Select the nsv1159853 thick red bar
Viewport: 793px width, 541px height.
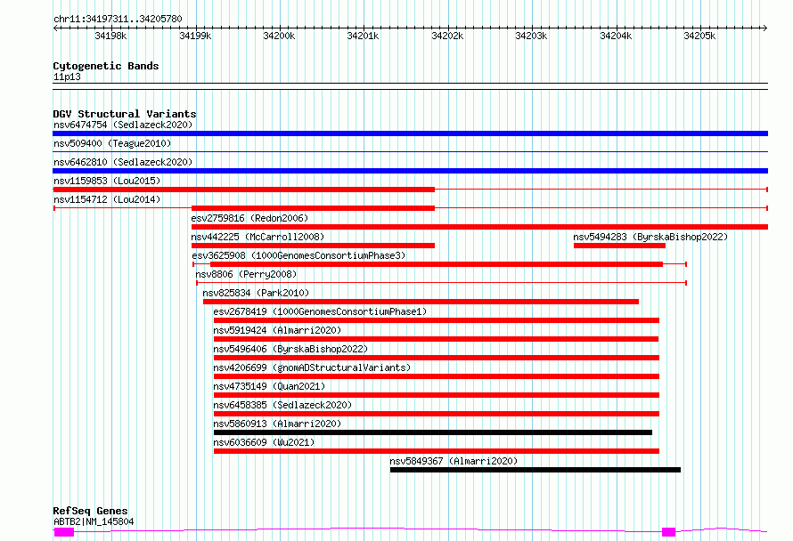click(x=244, y=190)
